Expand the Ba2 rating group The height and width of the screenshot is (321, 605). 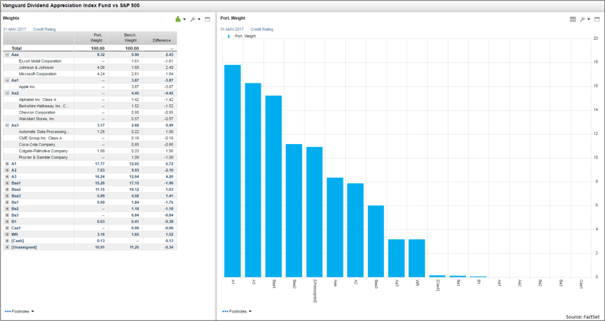pyautogui.click(x=7, y=208)
